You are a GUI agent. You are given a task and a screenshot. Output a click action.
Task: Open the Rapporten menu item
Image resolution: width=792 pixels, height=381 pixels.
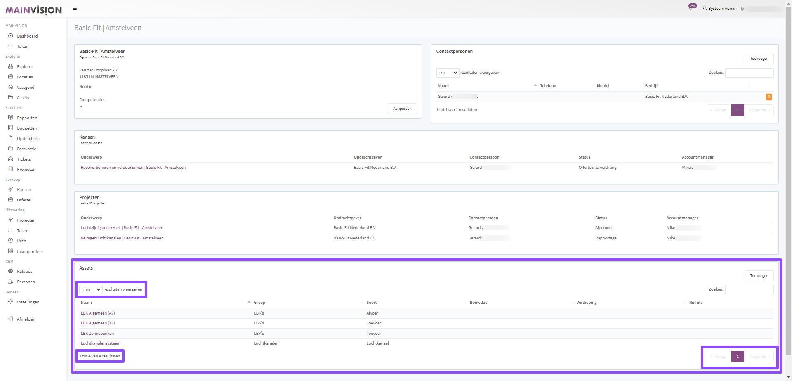click(x=27, y=118)
